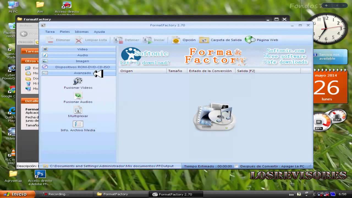The height and width of the screenshot is (198, 352).
Task: Select the Angry Birds shortcut icon
Action: point(67,8)
